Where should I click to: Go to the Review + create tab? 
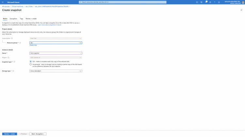click(x=31, y=19)
